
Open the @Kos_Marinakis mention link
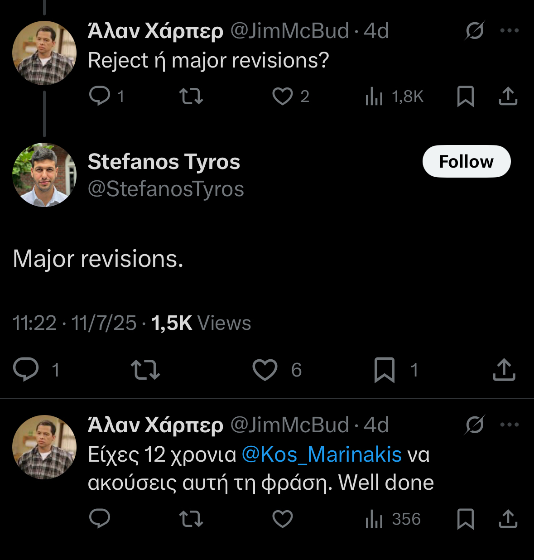coord(322,454)
